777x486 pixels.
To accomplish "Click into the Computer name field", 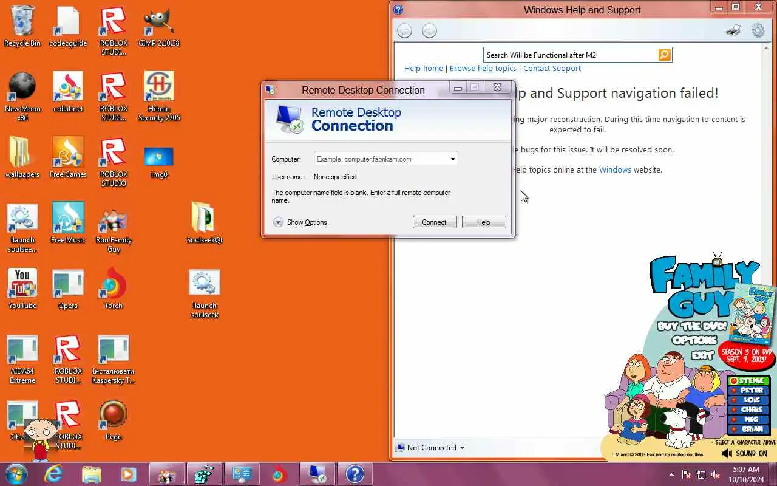I will pos(381,159).
